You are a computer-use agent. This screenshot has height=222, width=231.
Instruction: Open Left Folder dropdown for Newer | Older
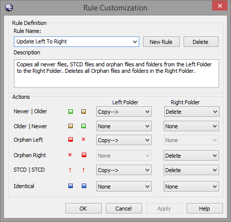coord(124,112)
